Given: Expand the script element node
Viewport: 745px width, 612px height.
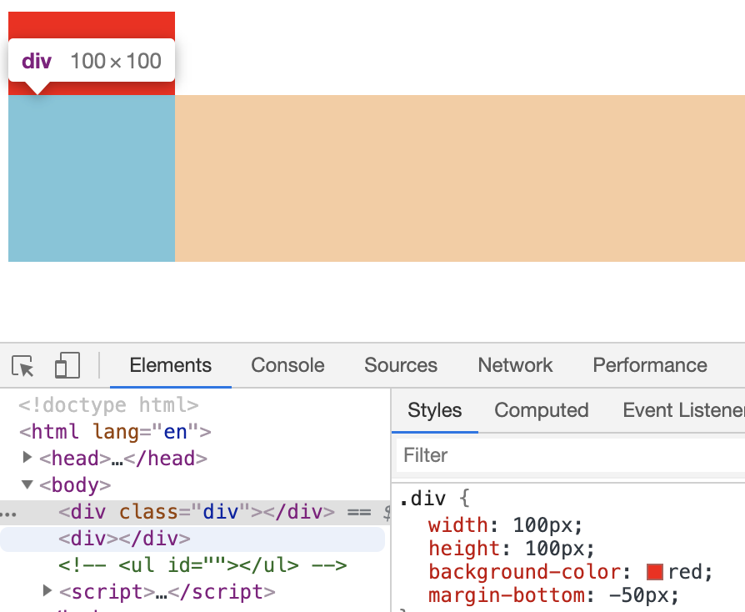Looking at the screenshot, I should 47,591.
